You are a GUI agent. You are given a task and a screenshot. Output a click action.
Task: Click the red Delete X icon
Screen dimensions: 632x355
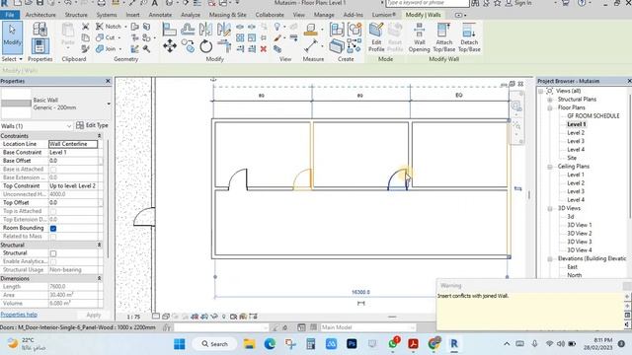click(x=264, y=49)
